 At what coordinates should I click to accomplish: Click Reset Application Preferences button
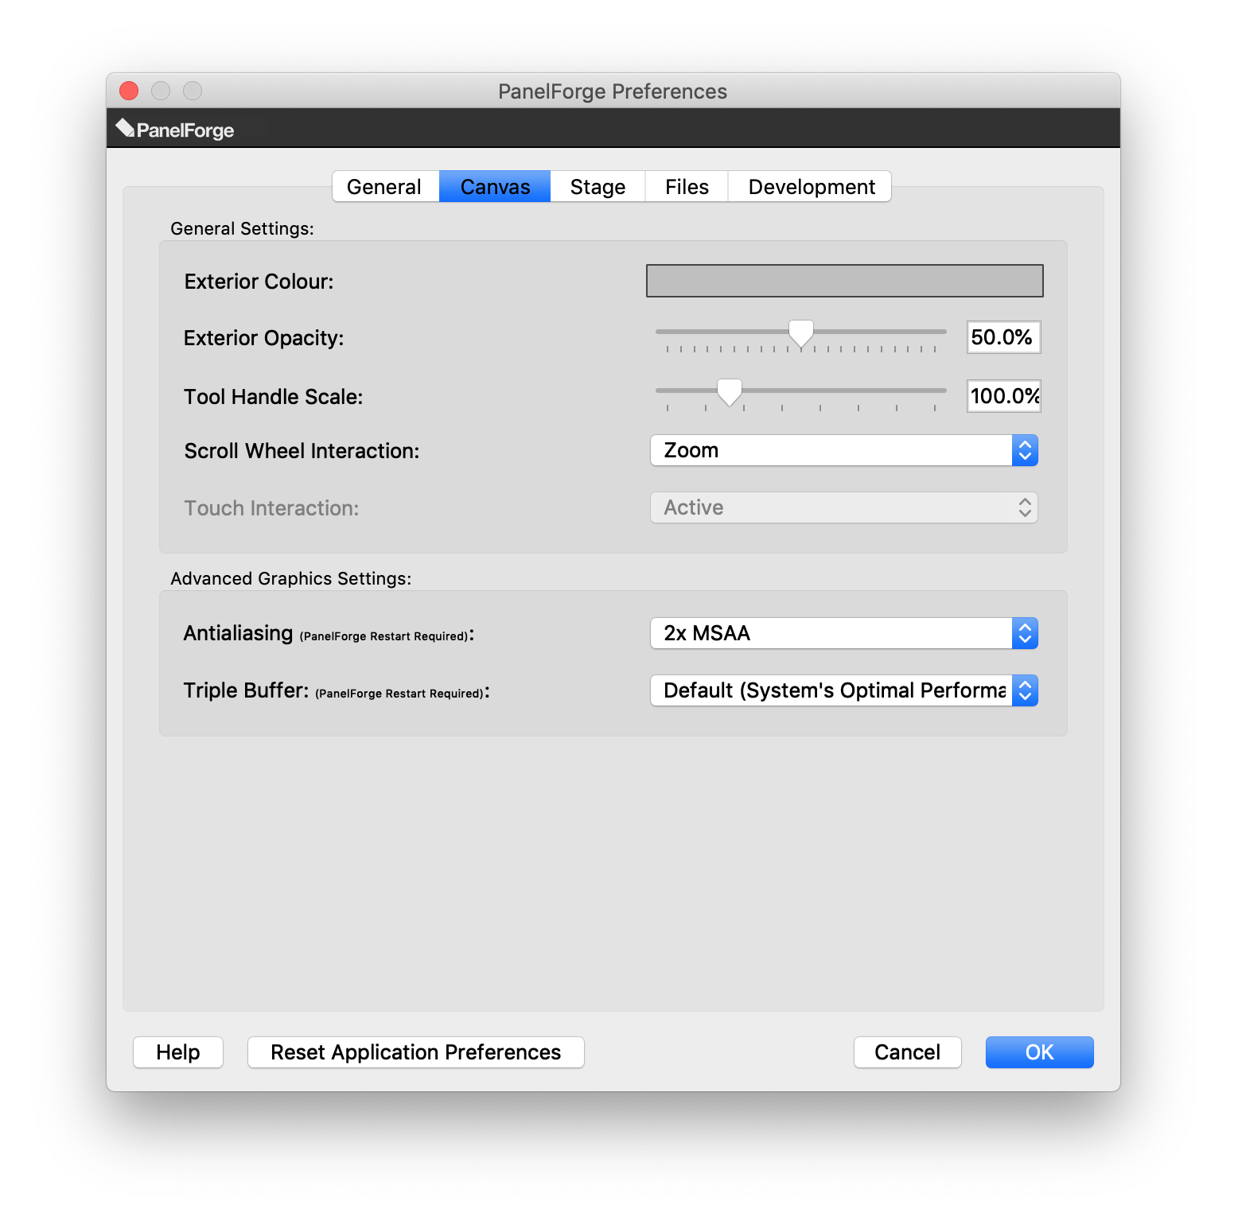(415, 1052)
